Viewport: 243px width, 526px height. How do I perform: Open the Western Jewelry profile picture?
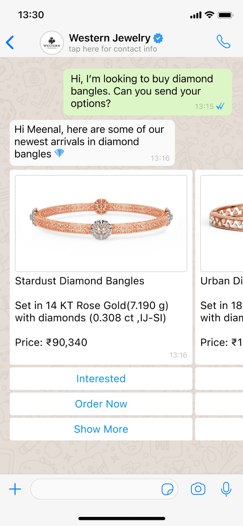52,43
